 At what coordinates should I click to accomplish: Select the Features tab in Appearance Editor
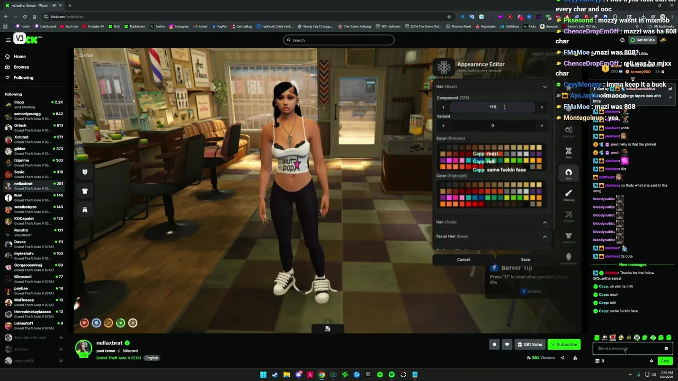pos(568,131)
